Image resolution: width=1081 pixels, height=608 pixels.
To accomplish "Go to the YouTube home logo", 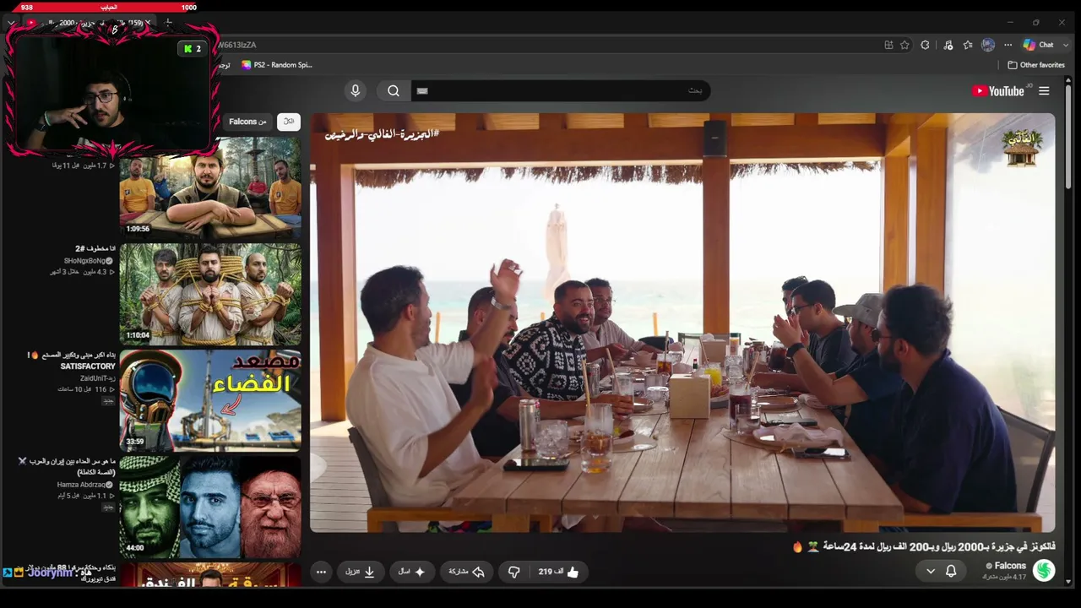I will coord(998,91).
